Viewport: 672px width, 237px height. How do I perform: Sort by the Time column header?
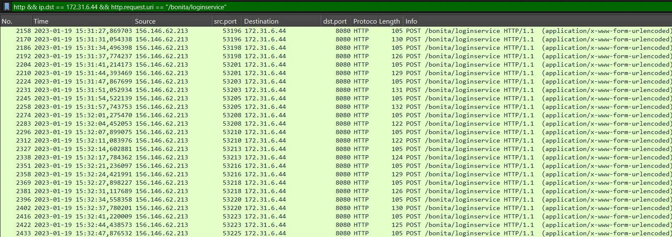point(83,21)
